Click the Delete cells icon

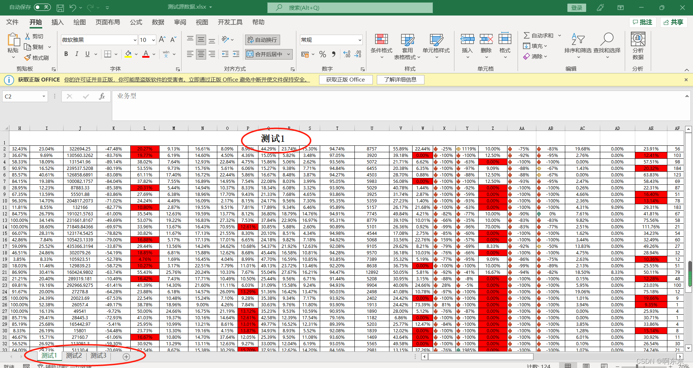(486, 39)
